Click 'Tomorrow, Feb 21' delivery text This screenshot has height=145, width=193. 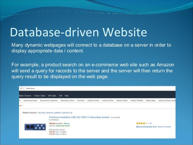pyautogui.click(x=63, y=126)
